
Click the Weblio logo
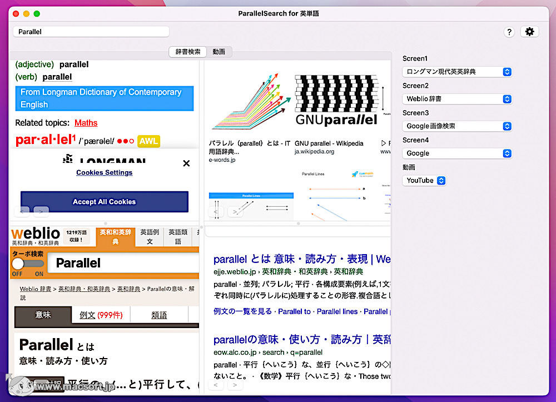coord(36,234)
